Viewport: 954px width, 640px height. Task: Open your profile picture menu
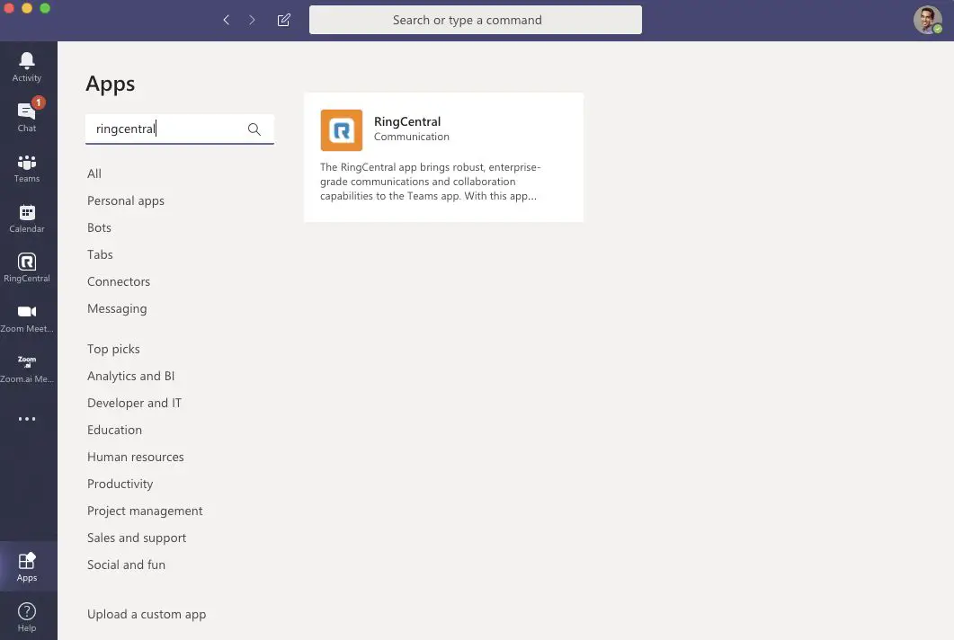click(927, 19)
